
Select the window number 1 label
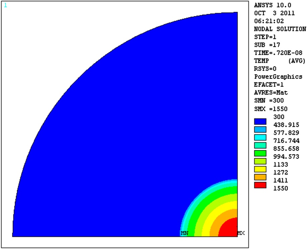(x=5, y=5)
